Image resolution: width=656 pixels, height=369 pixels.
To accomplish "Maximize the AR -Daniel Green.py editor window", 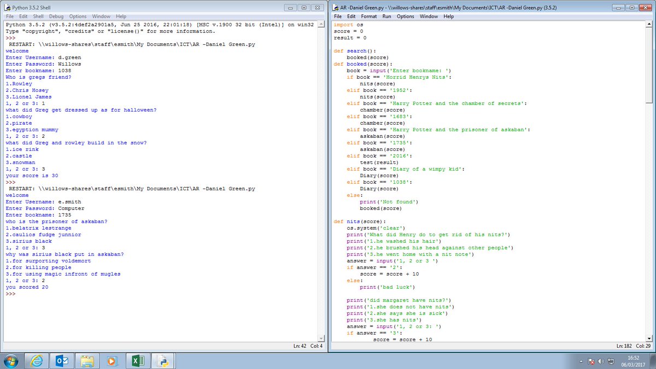I will click(632, 8).
